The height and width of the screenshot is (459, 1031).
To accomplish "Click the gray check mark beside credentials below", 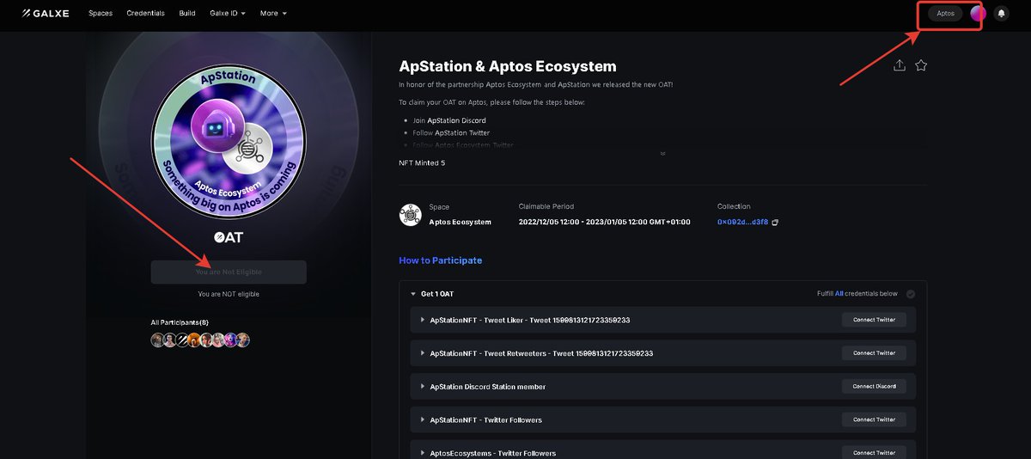I will (911, 294).
